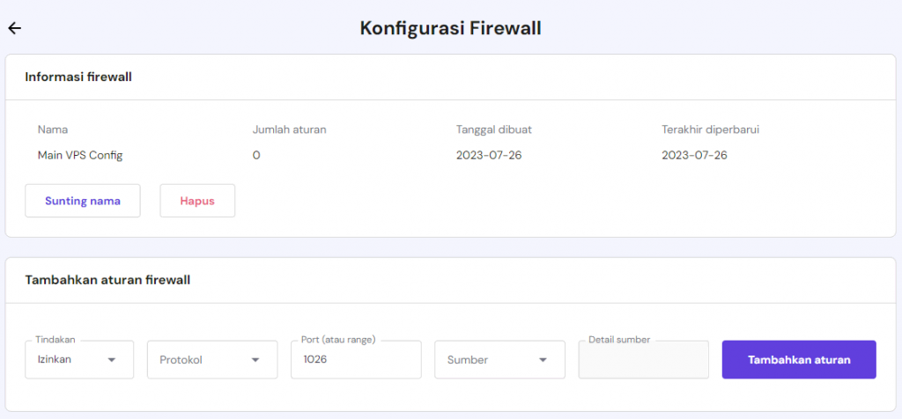Click the date under Terakhir diperbarui
Viewport: 902px width, 419px height.
(x=694, y=155)
